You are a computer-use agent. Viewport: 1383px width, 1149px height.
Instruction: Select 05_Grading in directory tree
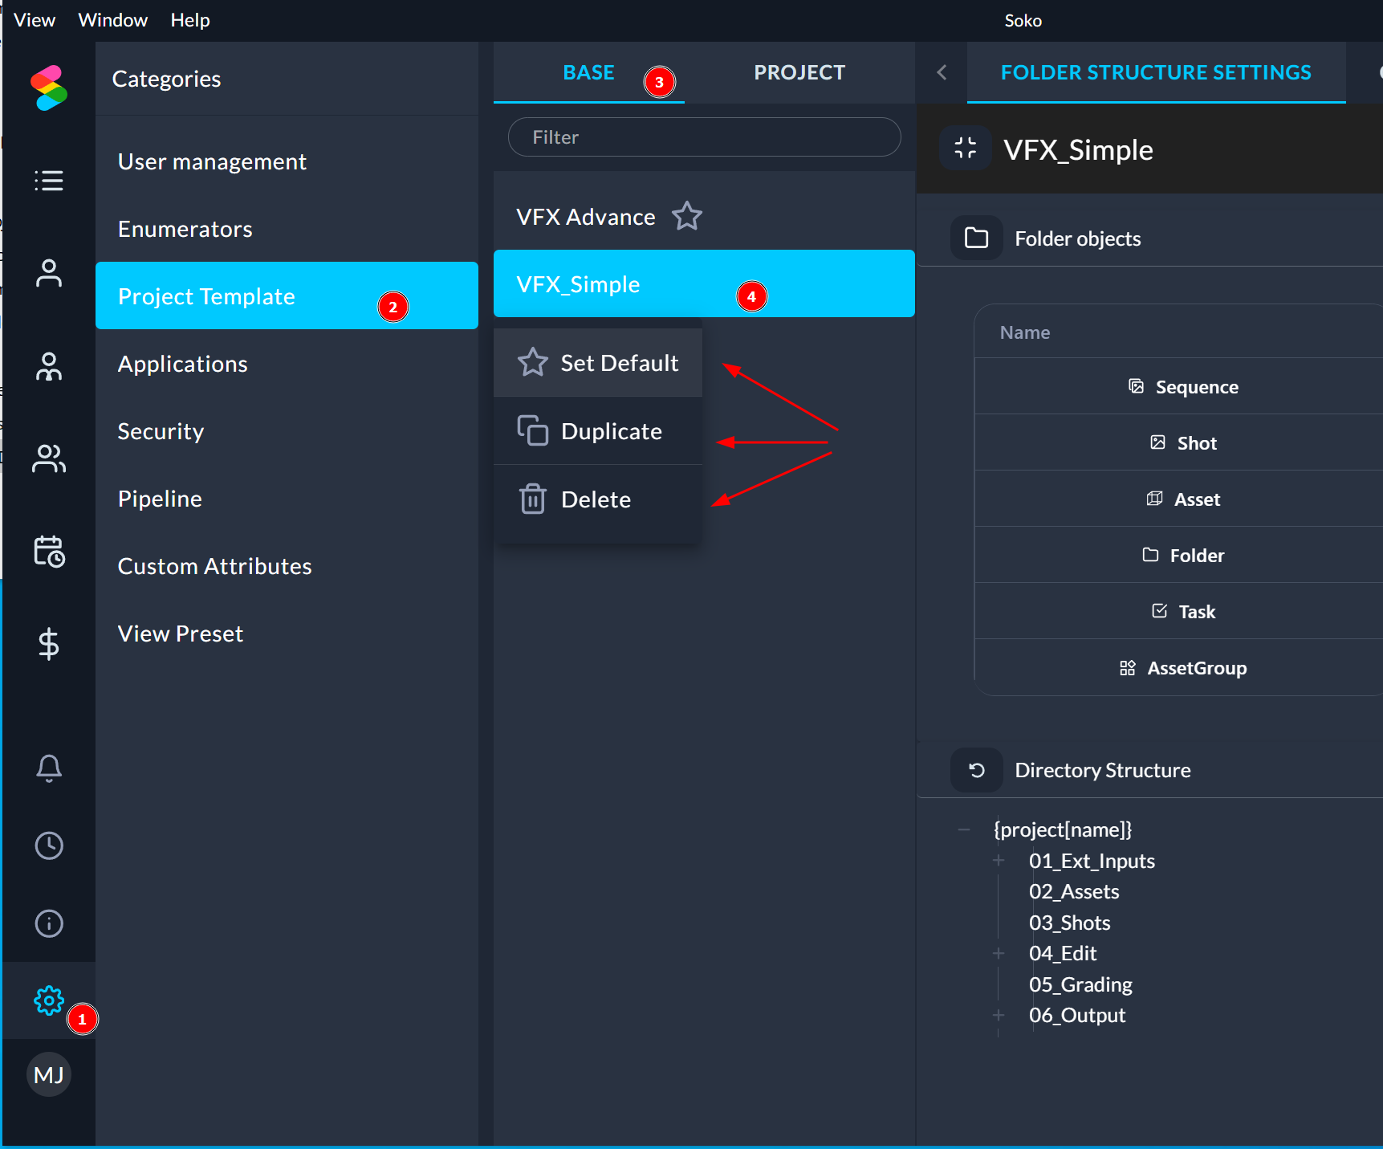coord(1080,984)
